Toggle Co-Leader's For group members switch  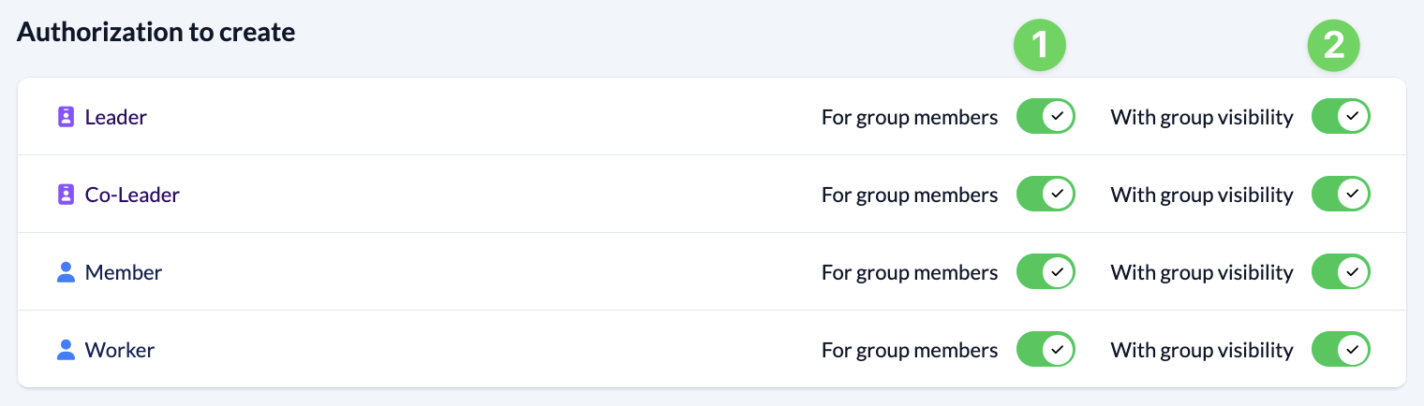coord(1046,195)
